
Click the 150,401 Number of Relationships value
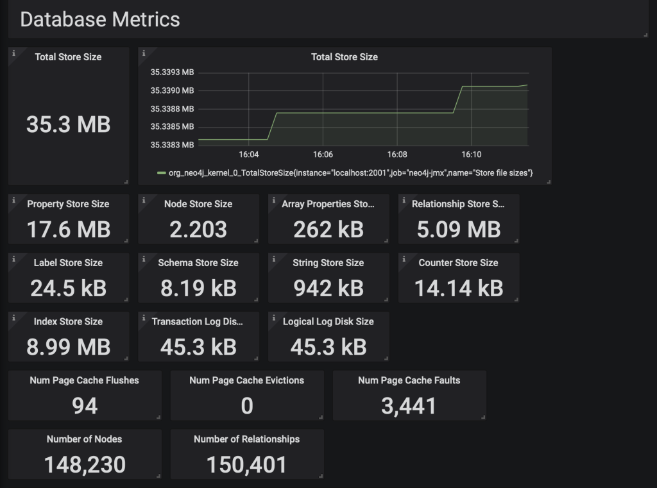click(x=246, y=465)
